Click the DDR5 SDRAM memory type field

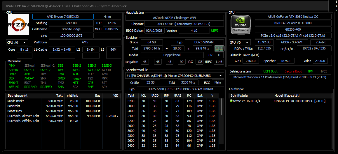pos(204,42)
